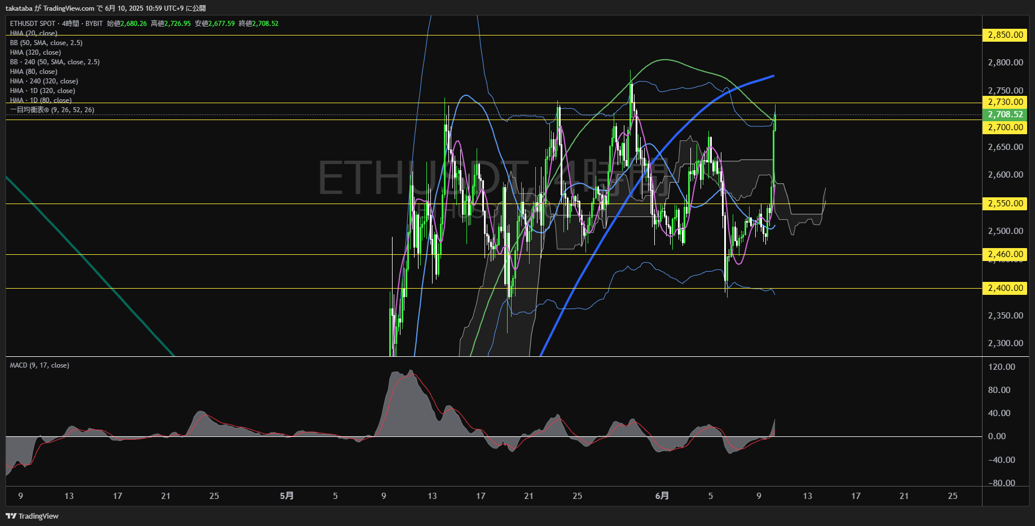Click the TradingView logo at bottom left

click(x=32, y=516)
